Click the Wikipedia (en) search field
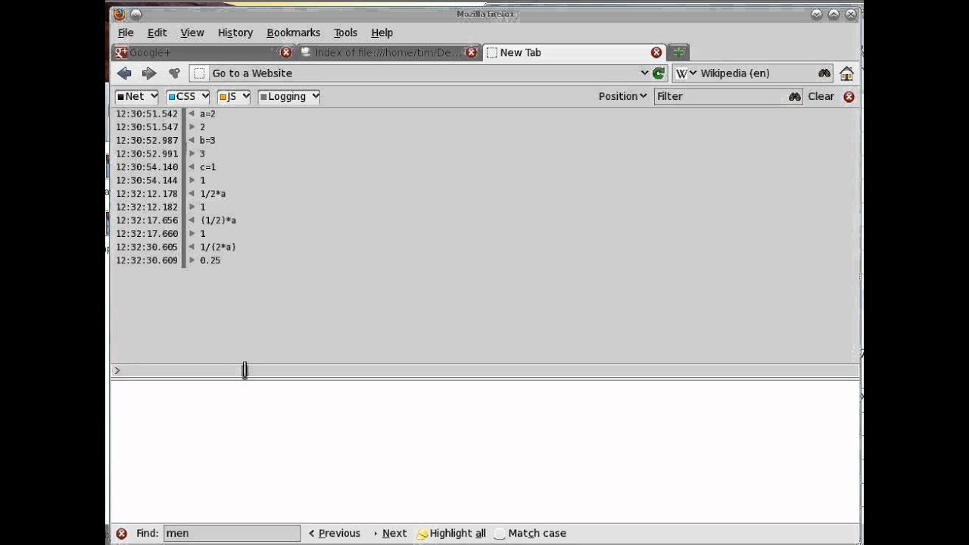The height and width of the screenshot is (545, 969). pos(757,73)
